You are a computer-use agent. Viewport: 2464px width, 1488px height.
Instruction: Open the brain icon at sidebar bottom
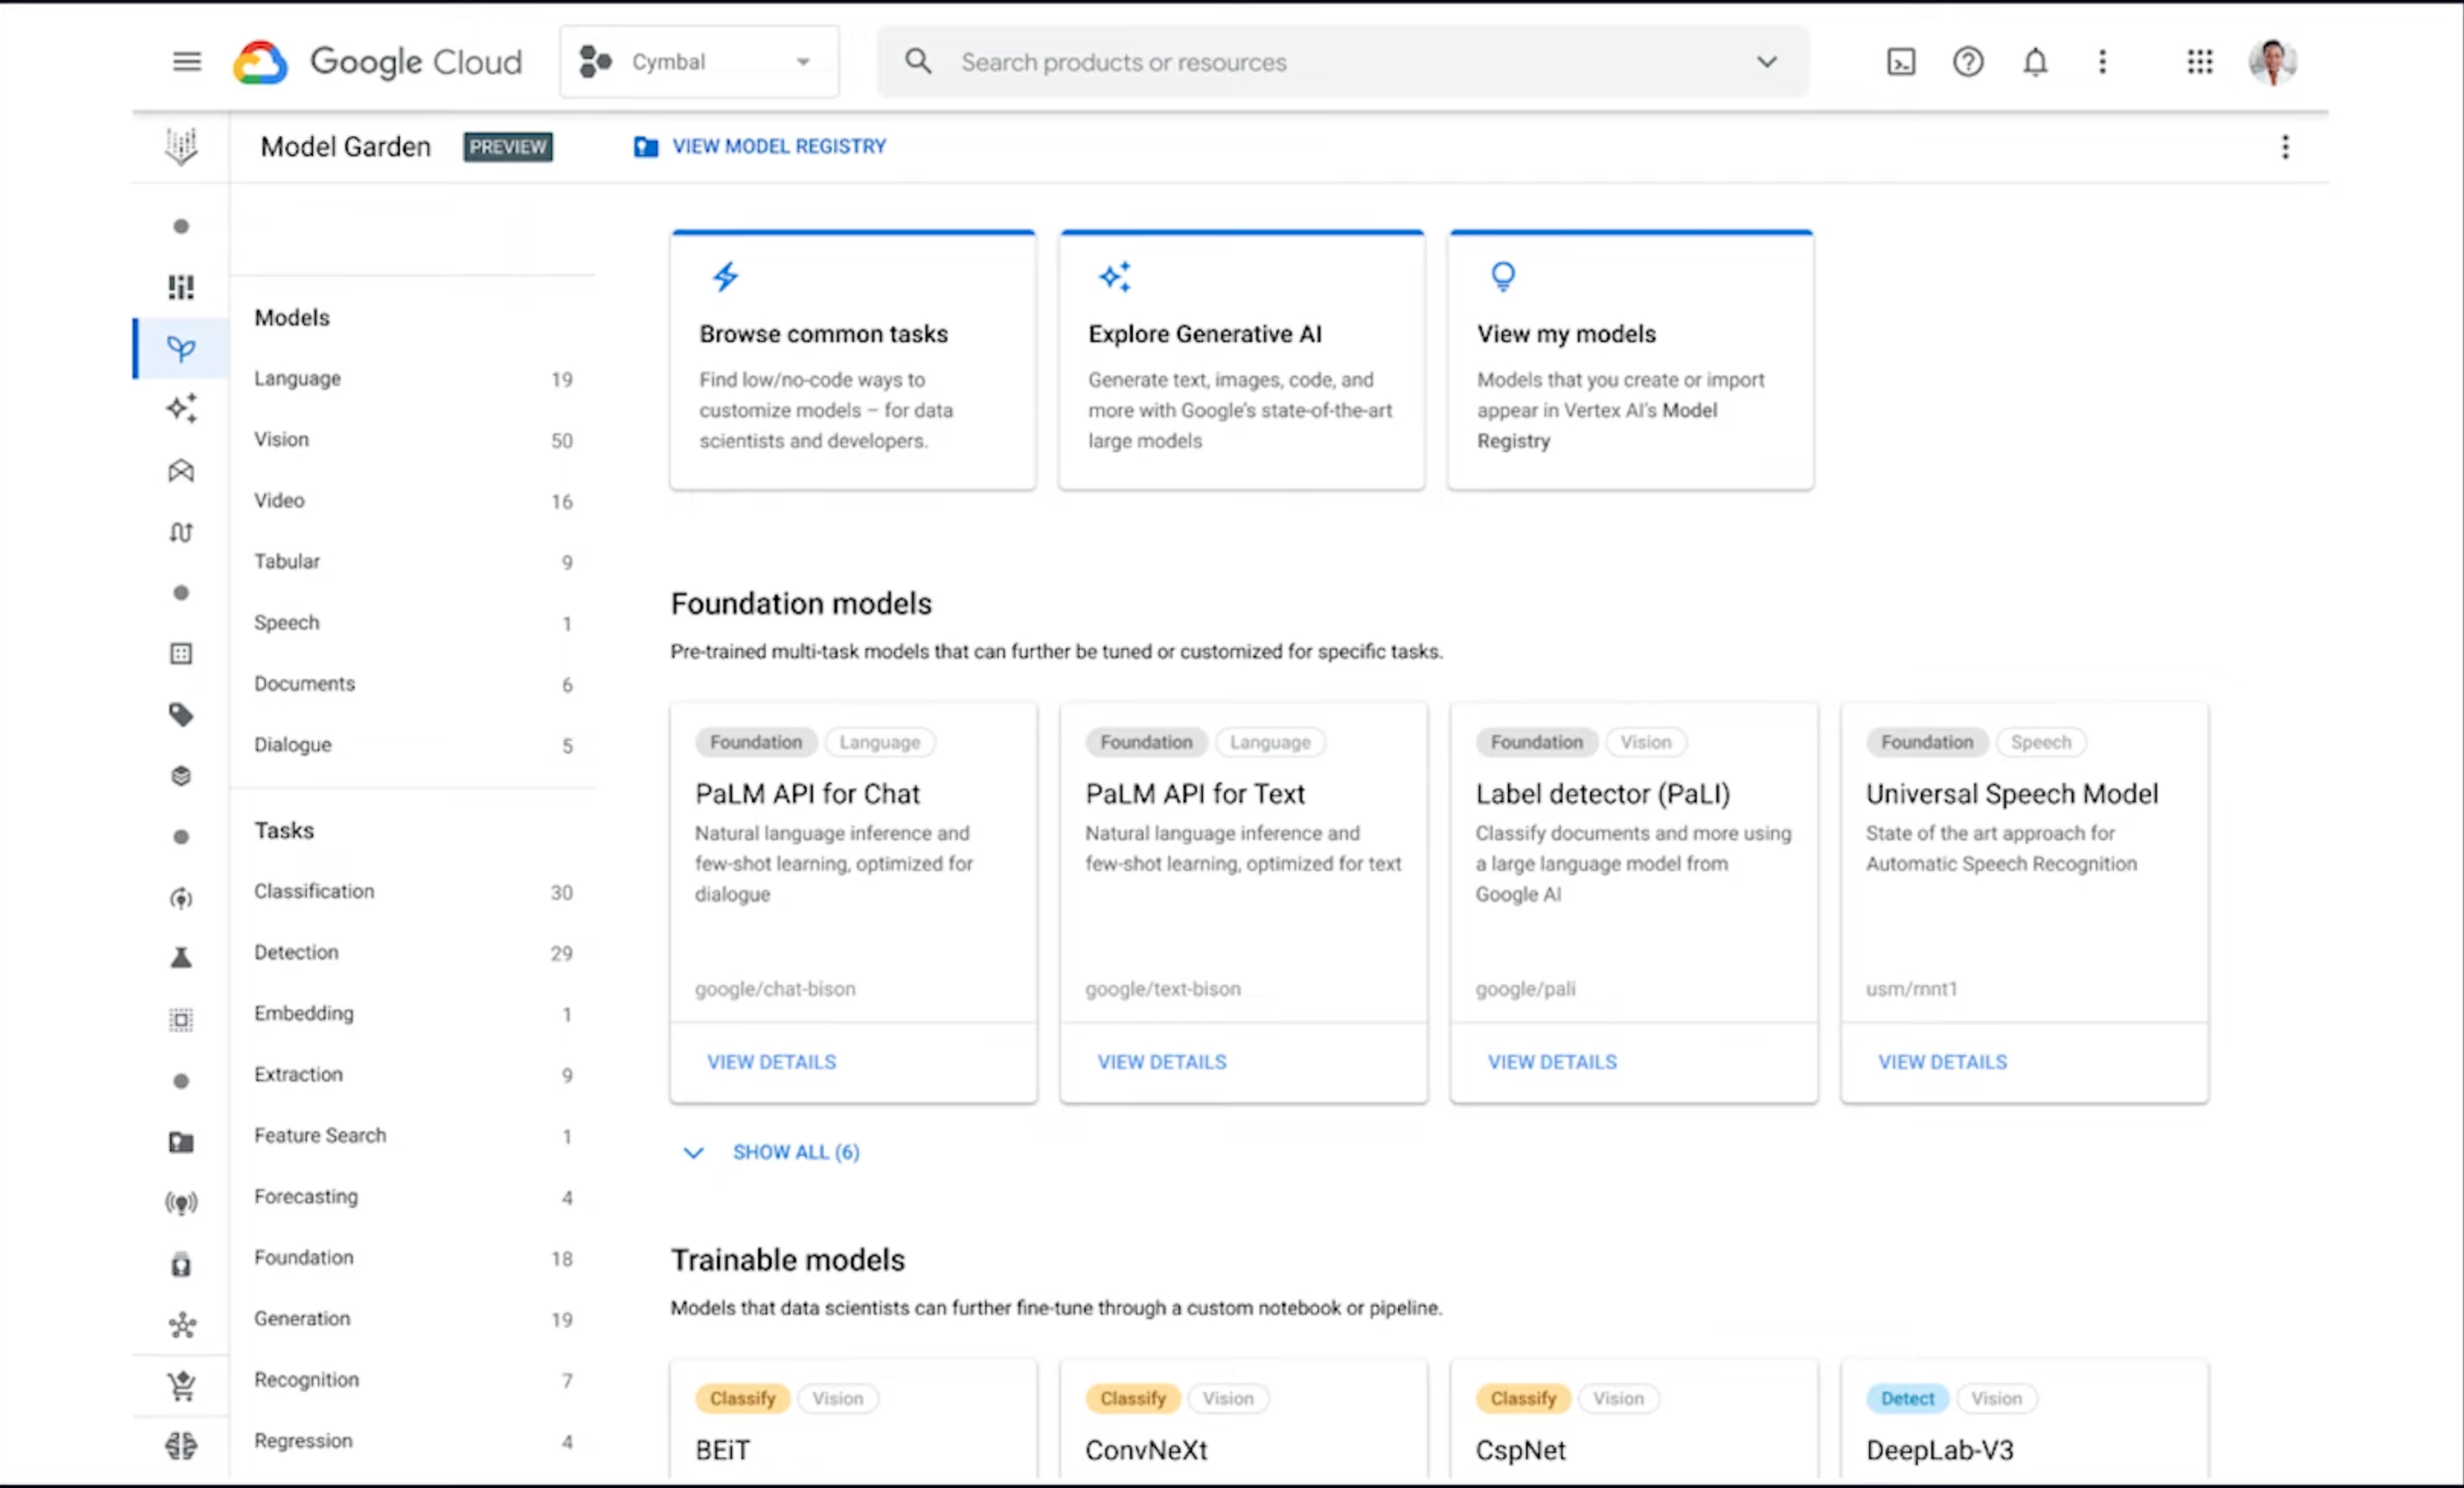click(181, 1446)
